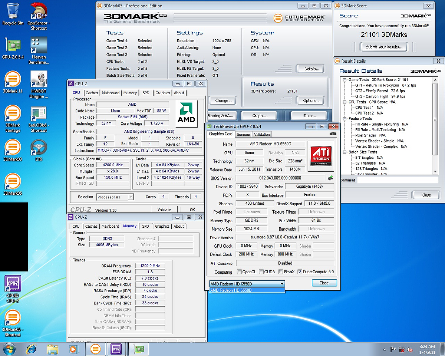The height and width of the screenshot is (356, 445).
Task: Open the Windows Start menu
Action: [x=10, y=349]
